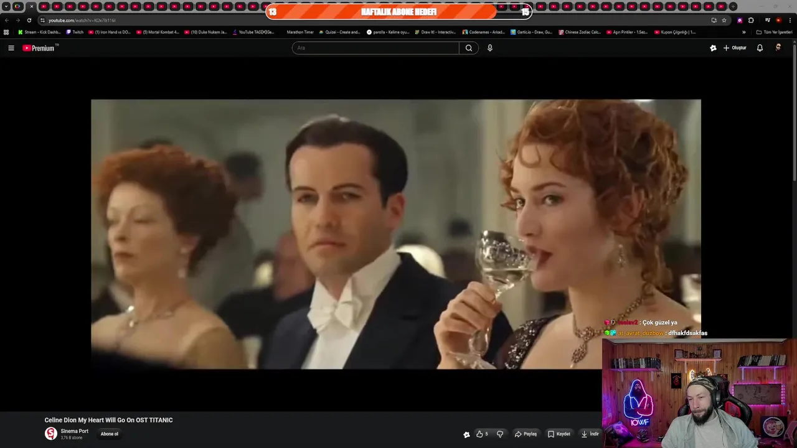Dislike the video with thumbs-down
The height and width of the screenshot is (448, 797).
coord(500,434)
